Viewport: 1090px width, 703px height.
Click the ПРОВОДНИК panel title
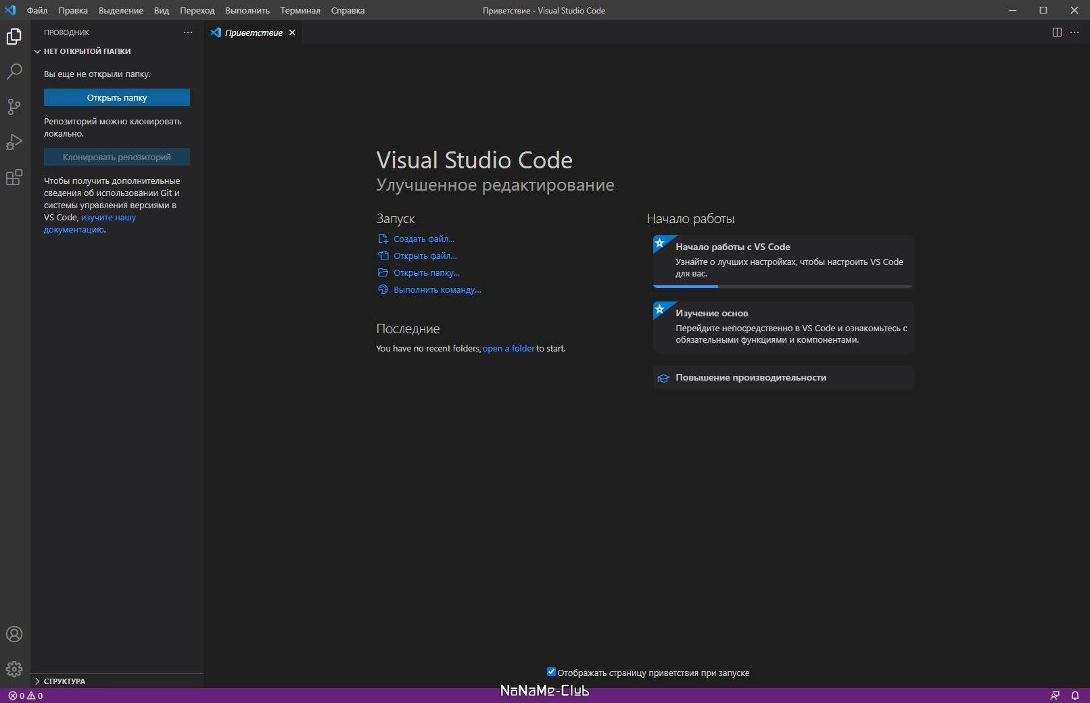66,32
